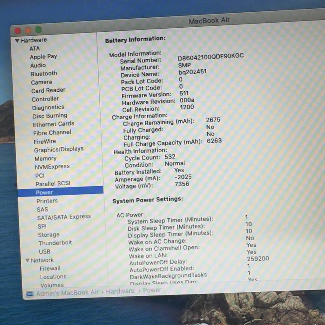Click the System Power Settings heading
The image size is (325, 325).
(148, 200)
